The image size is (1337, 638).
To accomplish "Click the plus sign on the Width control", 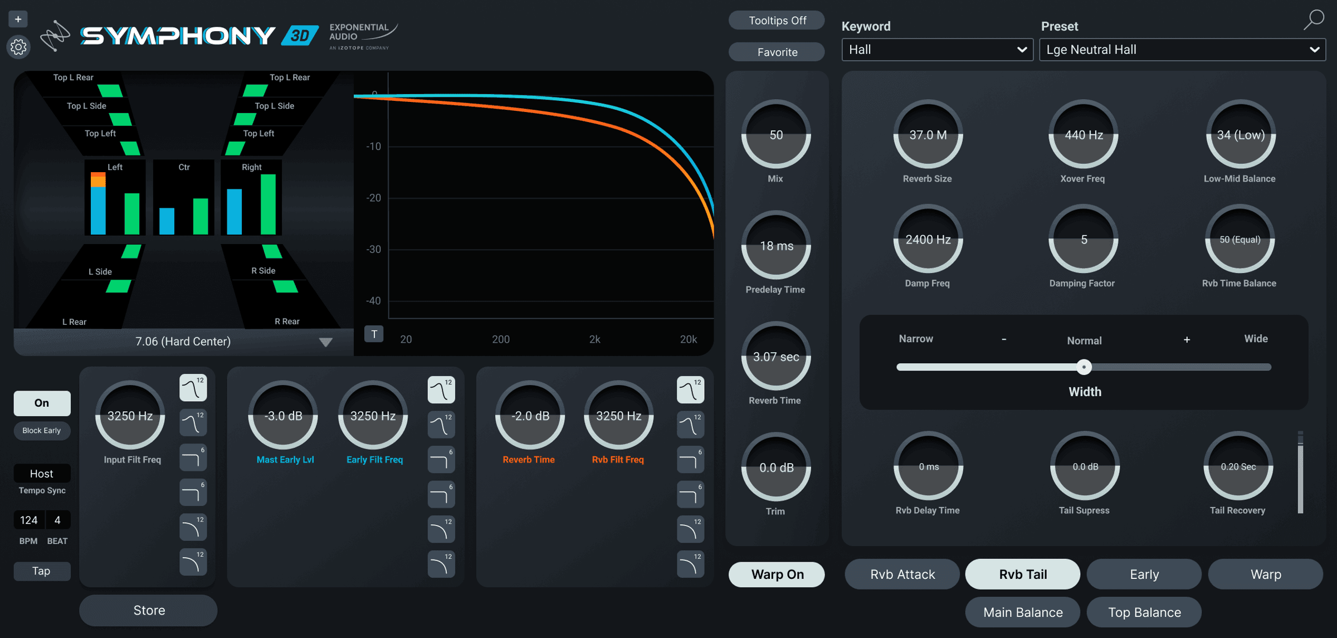I will 1187,339.
